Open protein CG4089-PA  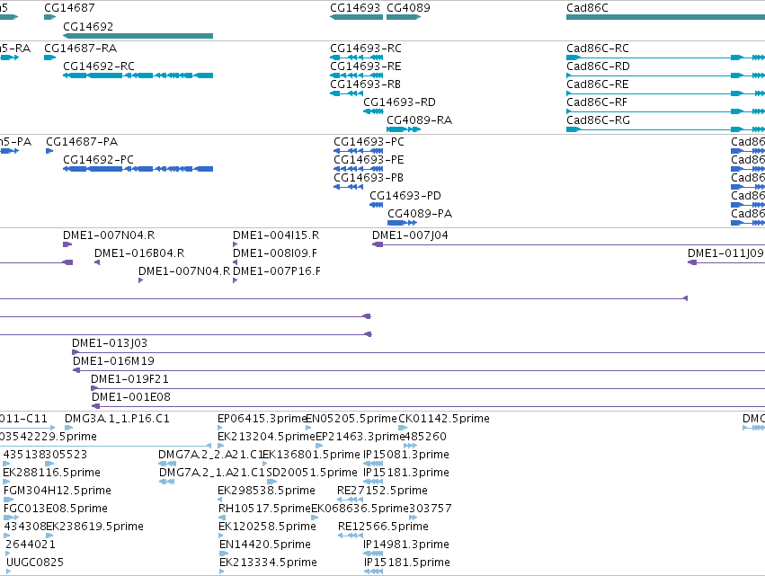[420, 214]
